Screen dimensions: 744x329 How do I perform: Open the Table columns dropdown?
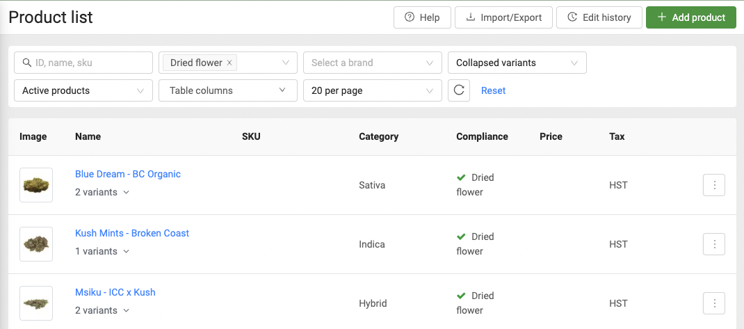click(x=227, y=90)
